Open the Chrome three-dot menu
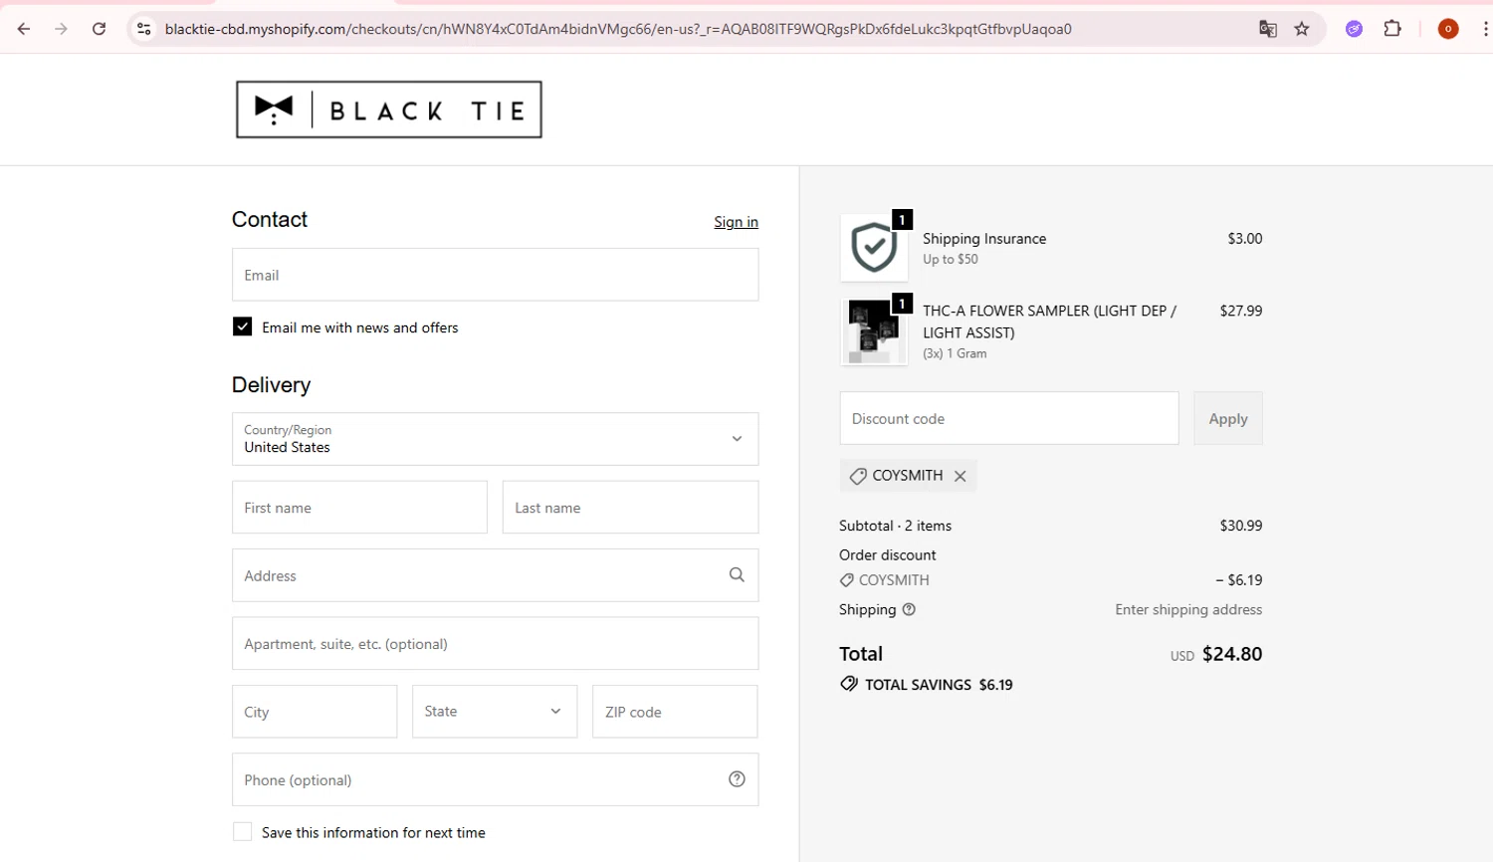Viewport: 1493px width, 862px height. (x=1485, y=29)
